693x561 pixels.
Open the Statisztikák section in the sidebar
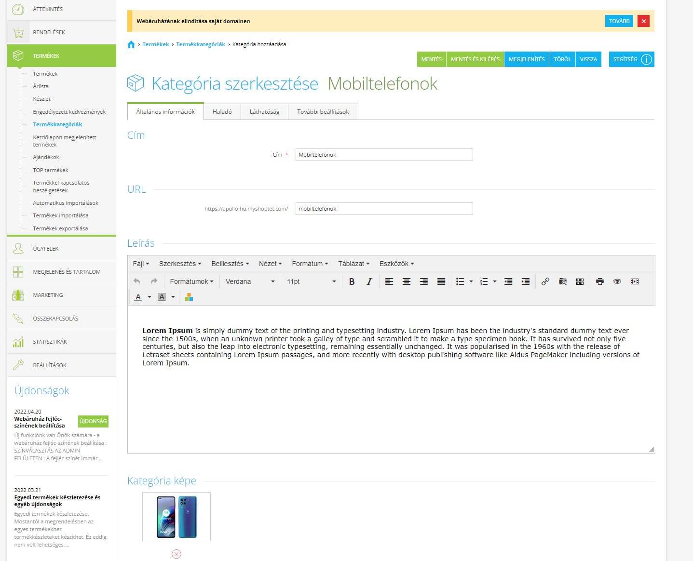(x=62, y=342)
